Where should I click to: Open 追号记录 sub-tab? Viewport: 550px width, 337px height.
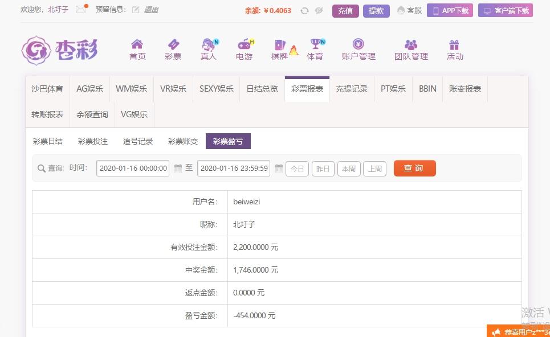[x=138, y=141]
